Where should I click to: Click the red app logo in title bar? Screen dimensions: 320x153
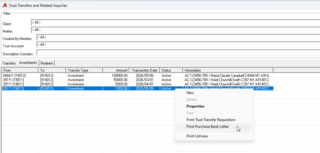pyautogui.click(x=5, y=6)
